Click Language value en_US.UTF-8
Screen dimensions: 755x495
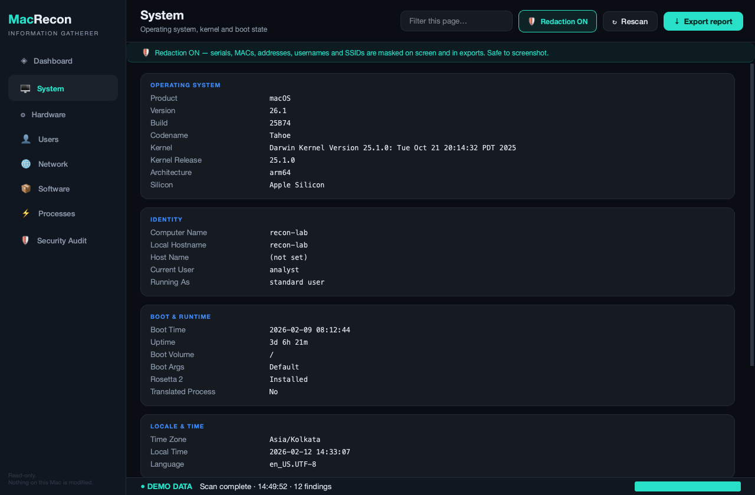point(293,464)
